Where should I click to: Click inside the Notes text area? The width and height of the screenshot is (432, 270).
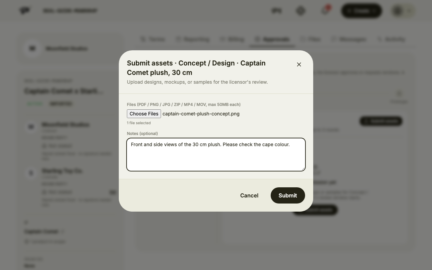(x=216, y=155)
